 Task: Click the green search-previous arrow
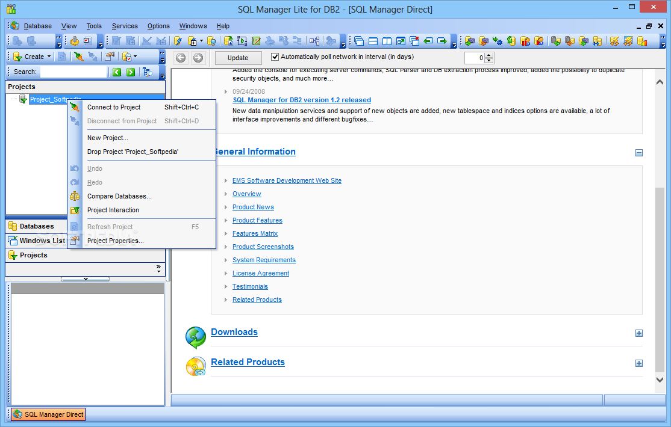tap(117, 72)
